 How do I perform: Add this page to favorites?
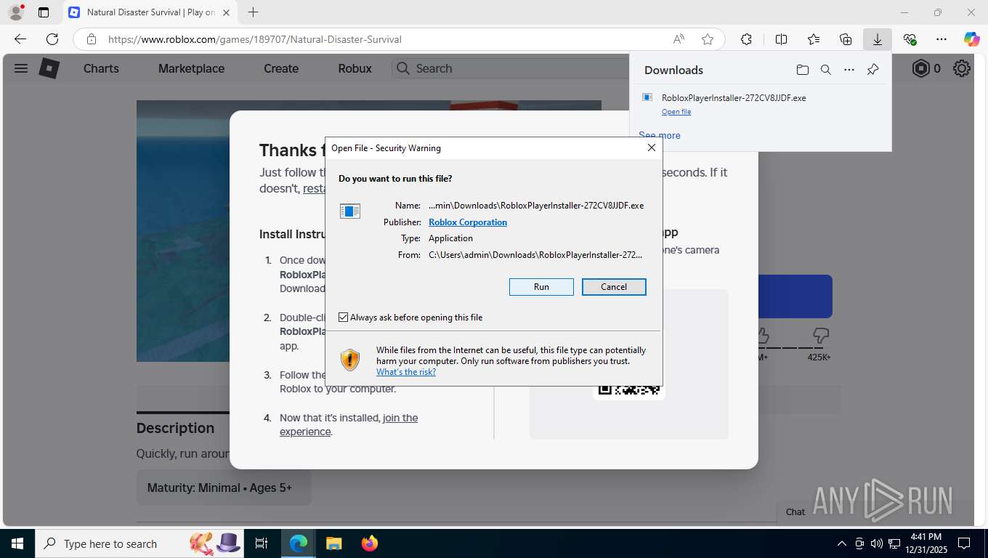pos(708,39)
